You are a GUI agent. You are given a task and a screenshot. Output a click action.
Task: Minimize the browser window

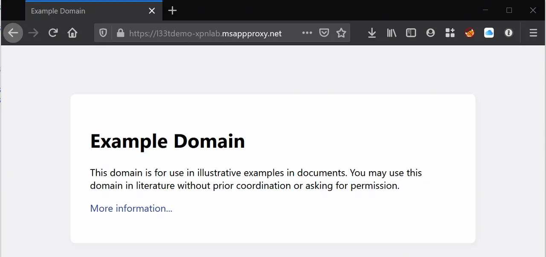click(x=485, y=10)
